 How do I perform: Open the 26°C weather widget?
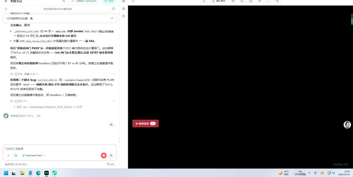pos(284,173)
